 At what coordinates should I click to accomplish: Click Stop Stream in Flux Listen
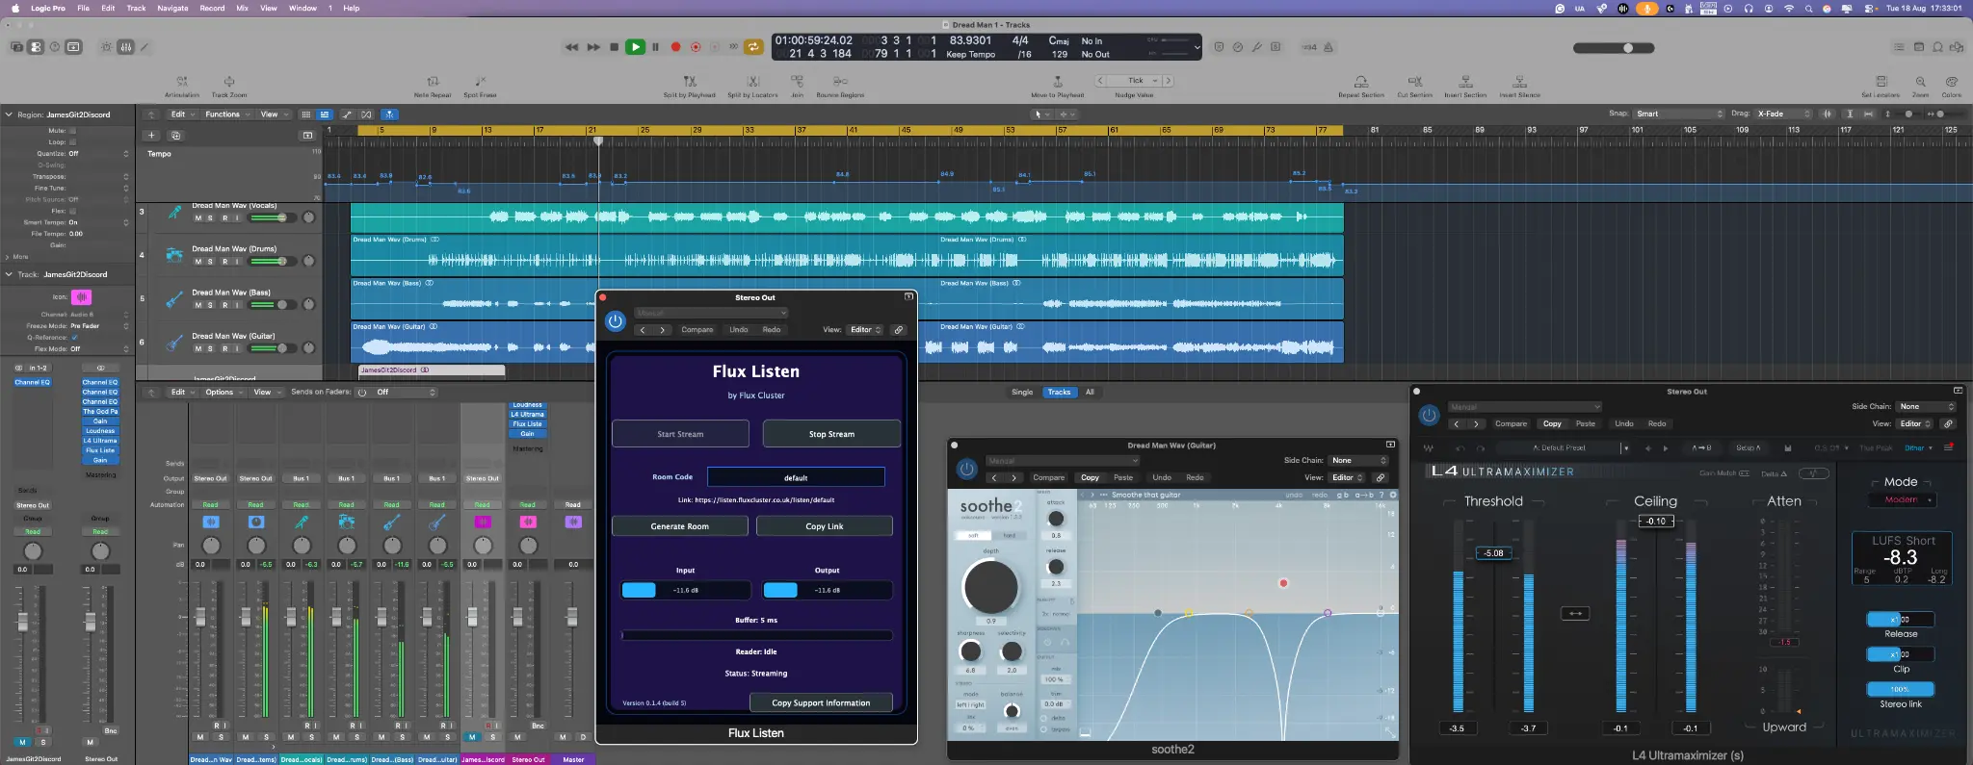tap(831, 434)
